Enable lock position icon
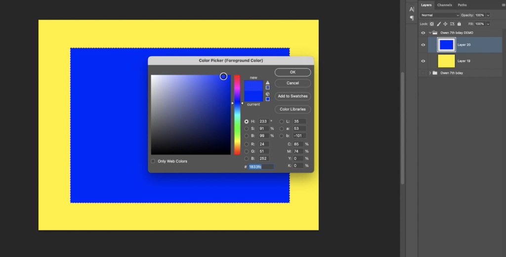Viewport: 506px width, 257px height. (x=445, y=24)
